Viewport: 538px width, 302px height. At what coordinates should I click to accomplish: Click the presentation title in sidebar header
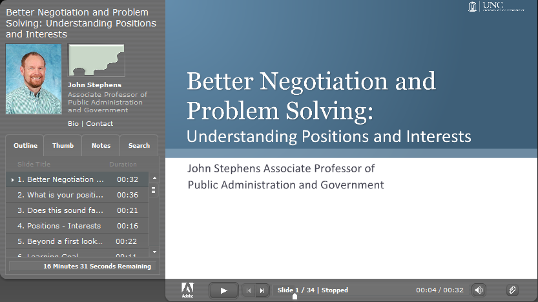click(81, 23)
